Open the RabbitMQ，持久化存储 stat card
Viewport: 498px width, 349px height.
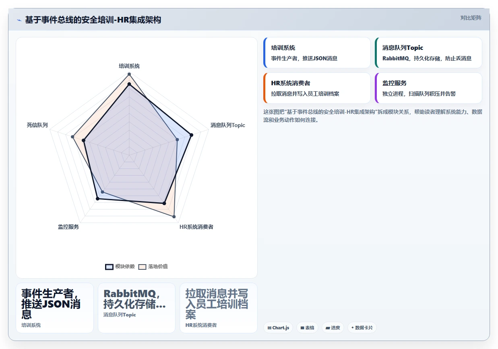(136, 308)
